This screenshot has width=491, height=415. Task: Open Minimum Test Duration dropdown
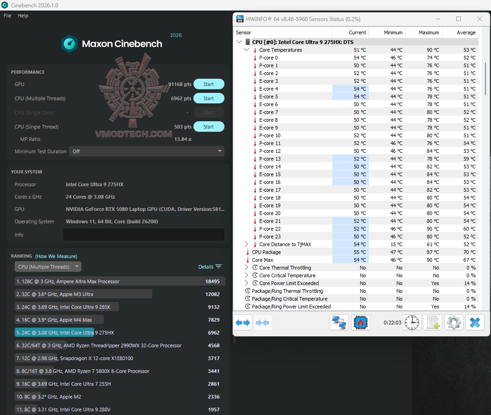[147, 151]
